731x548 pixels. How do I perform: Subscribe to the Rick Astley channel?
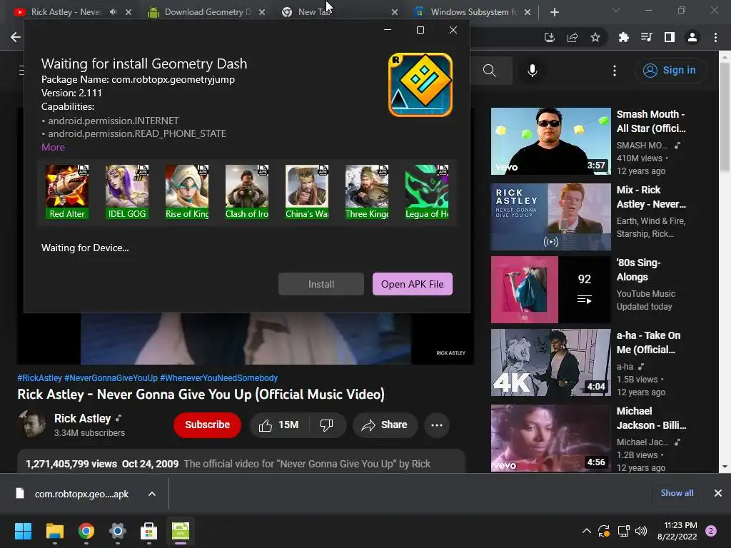208,425
